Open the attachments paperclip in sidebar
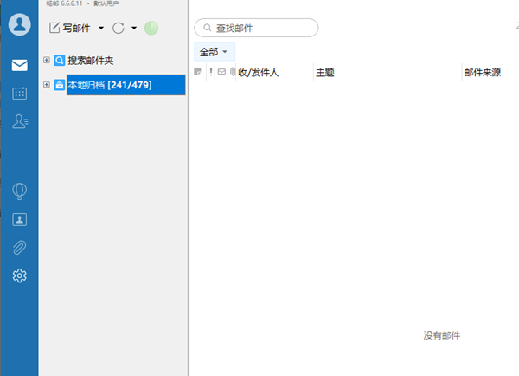 20,248
